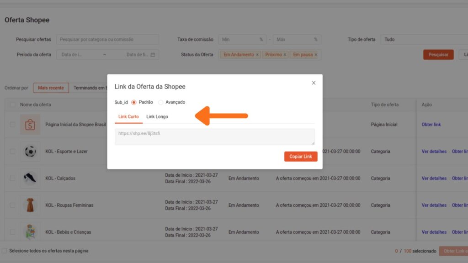Click the Pesquisar button

tap(438, 55)
